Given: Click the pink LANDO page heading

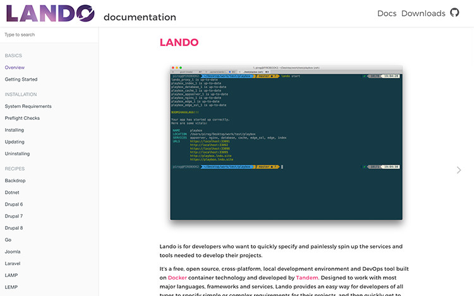Looking at the screenshot, I should (179, 42).
